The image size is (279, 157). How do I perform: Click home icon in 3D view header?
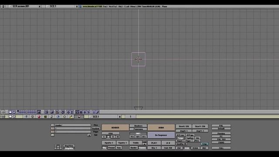14,112
